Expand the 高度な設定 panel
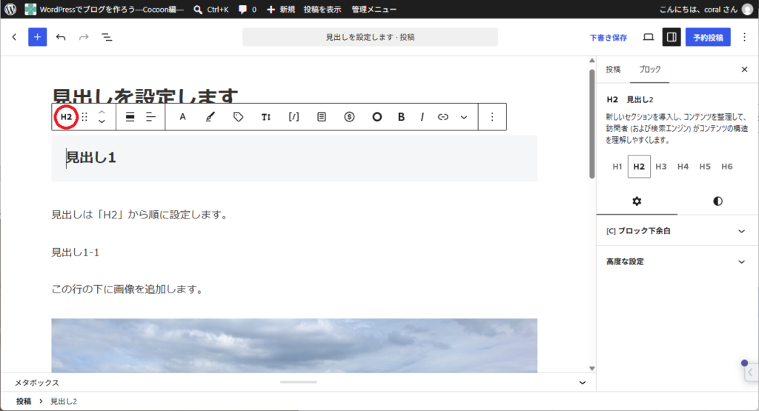The width and height of the screenshot is (759, 411). tap(676, 261)
